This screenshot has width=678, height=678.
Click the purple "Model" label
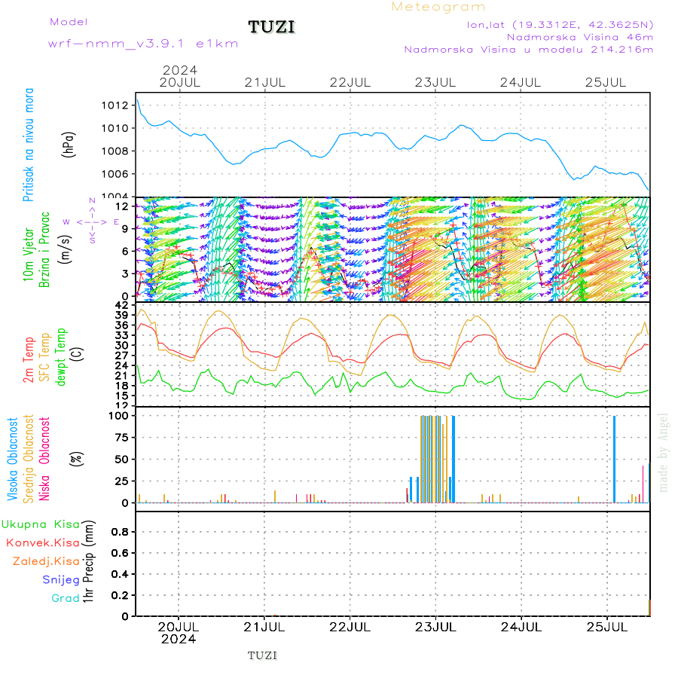(69, 22)
